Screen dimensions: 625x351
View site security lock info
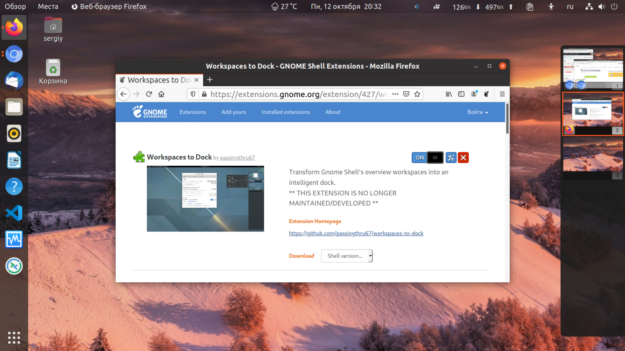point(204,94)
